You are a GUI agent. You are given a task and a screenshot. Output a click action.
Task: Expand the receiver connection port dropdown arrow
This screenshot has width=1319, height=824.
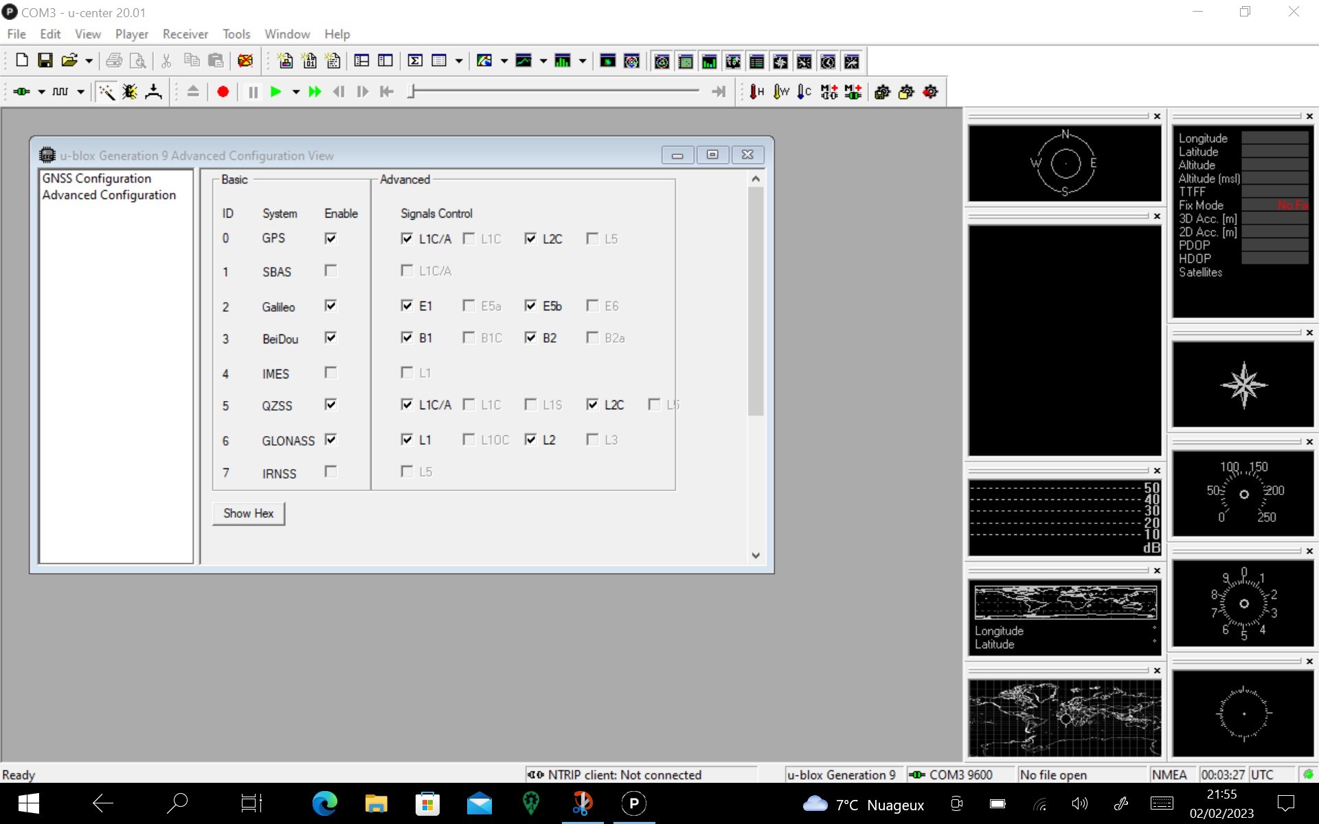pyautogui.click(x=41, y=91)
